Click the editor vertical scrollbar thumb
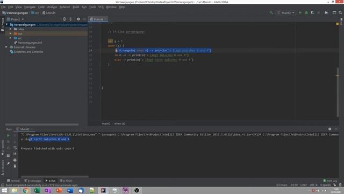Viewport: 344px width, 194px height. click(x=338, y=92)
